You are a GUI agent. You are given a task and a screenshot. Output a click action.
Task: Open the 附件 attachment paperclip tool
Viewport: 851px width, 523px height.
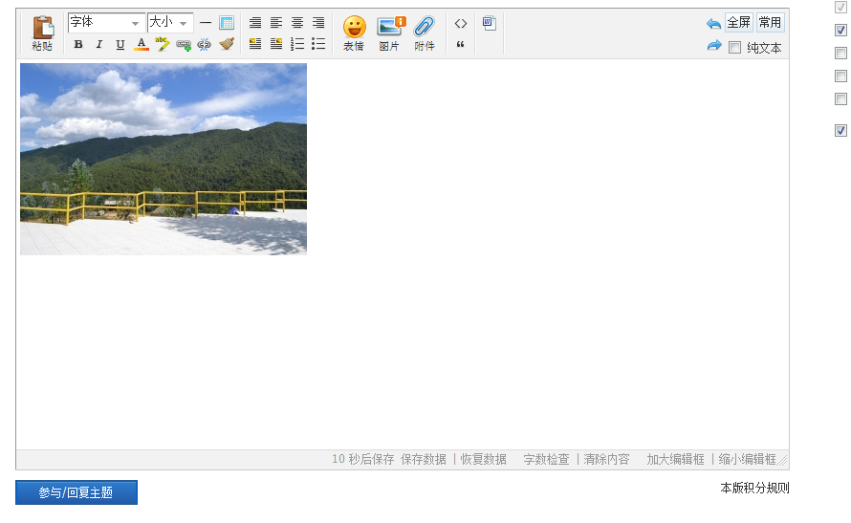pyautogui.click(x=425, y=33)
